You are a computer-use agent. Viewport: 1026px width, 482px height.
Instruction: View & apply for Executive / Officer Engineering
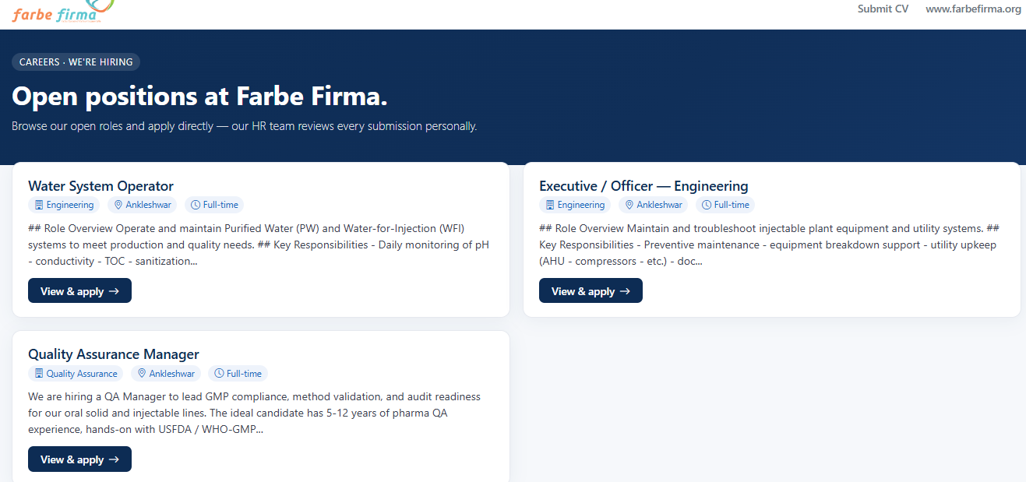[x=591, y=290]
